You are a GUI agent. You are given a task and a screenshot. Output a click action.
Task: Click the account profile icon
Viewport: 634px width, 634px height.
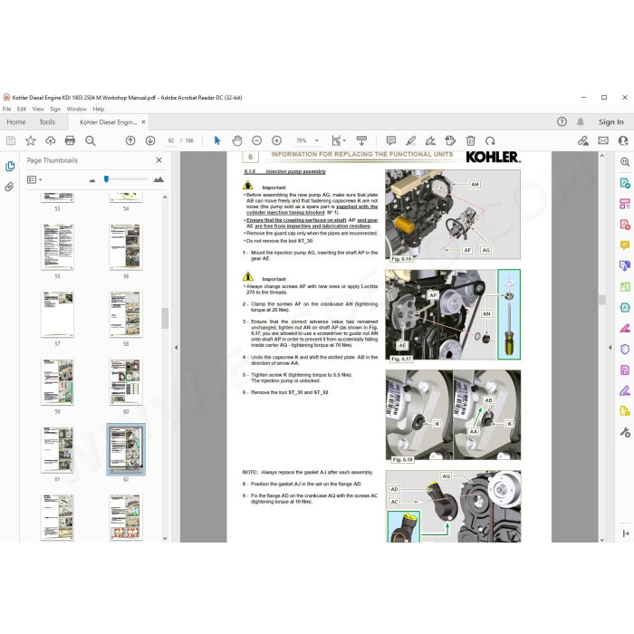pos(623,140)
